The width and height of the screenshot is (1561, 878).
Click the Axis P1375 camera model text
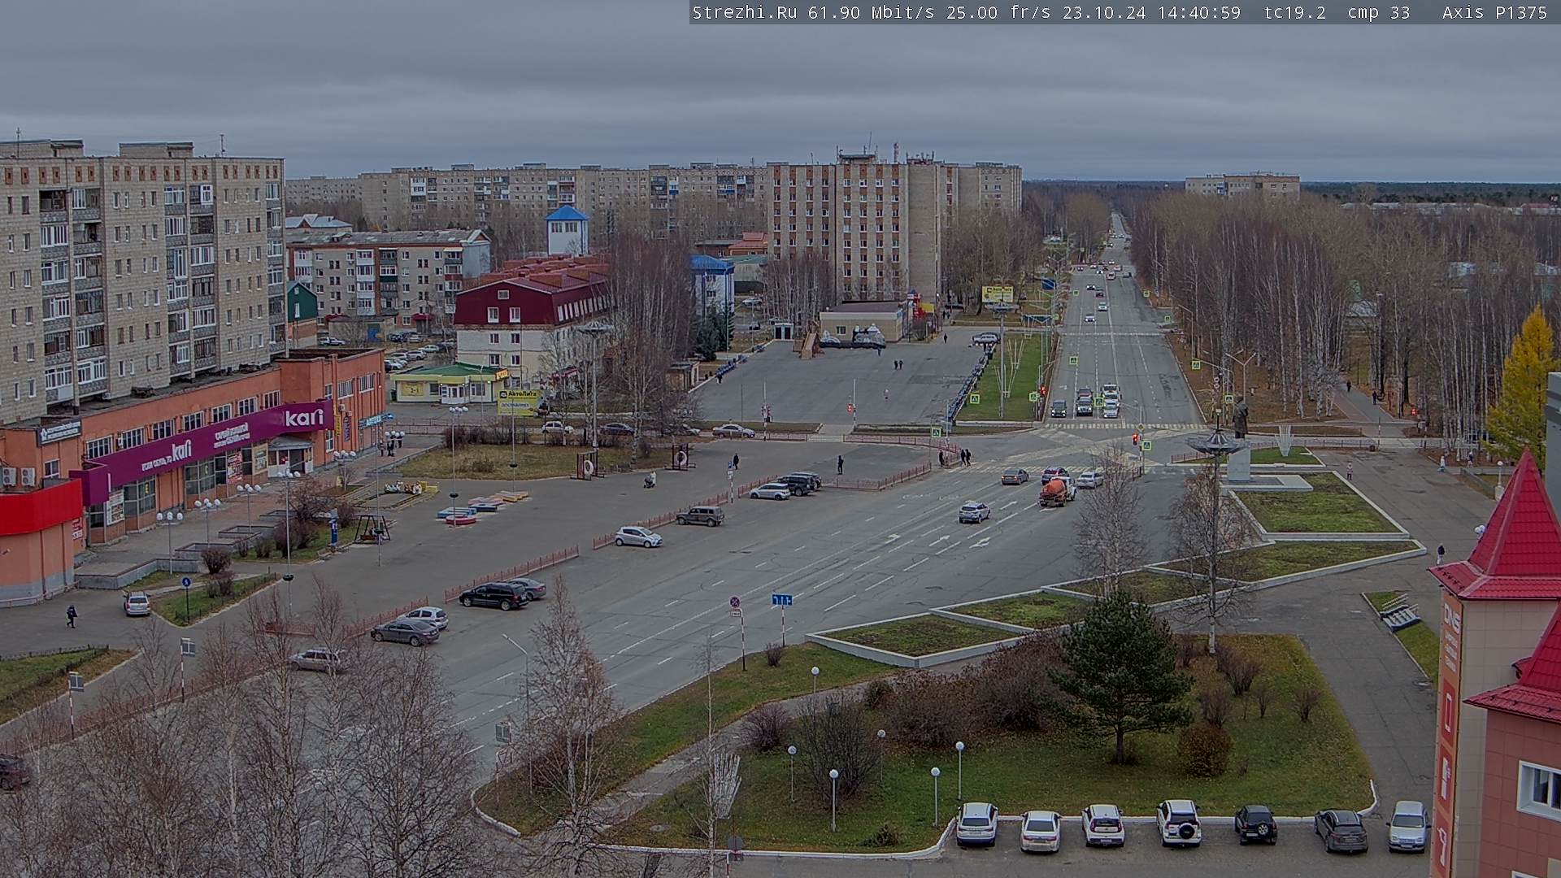1495,12
